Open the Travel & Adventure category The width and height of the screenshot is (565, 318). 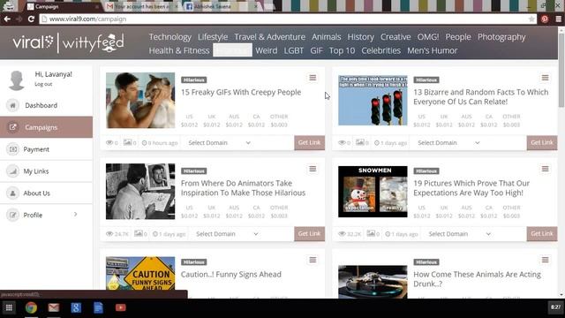269,37
